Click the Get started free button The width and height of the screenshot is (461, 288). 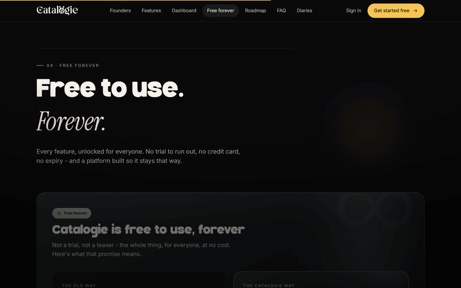396,11
